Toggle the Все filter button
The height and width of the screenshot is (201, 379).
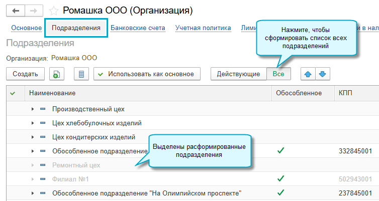coord(278,74)
